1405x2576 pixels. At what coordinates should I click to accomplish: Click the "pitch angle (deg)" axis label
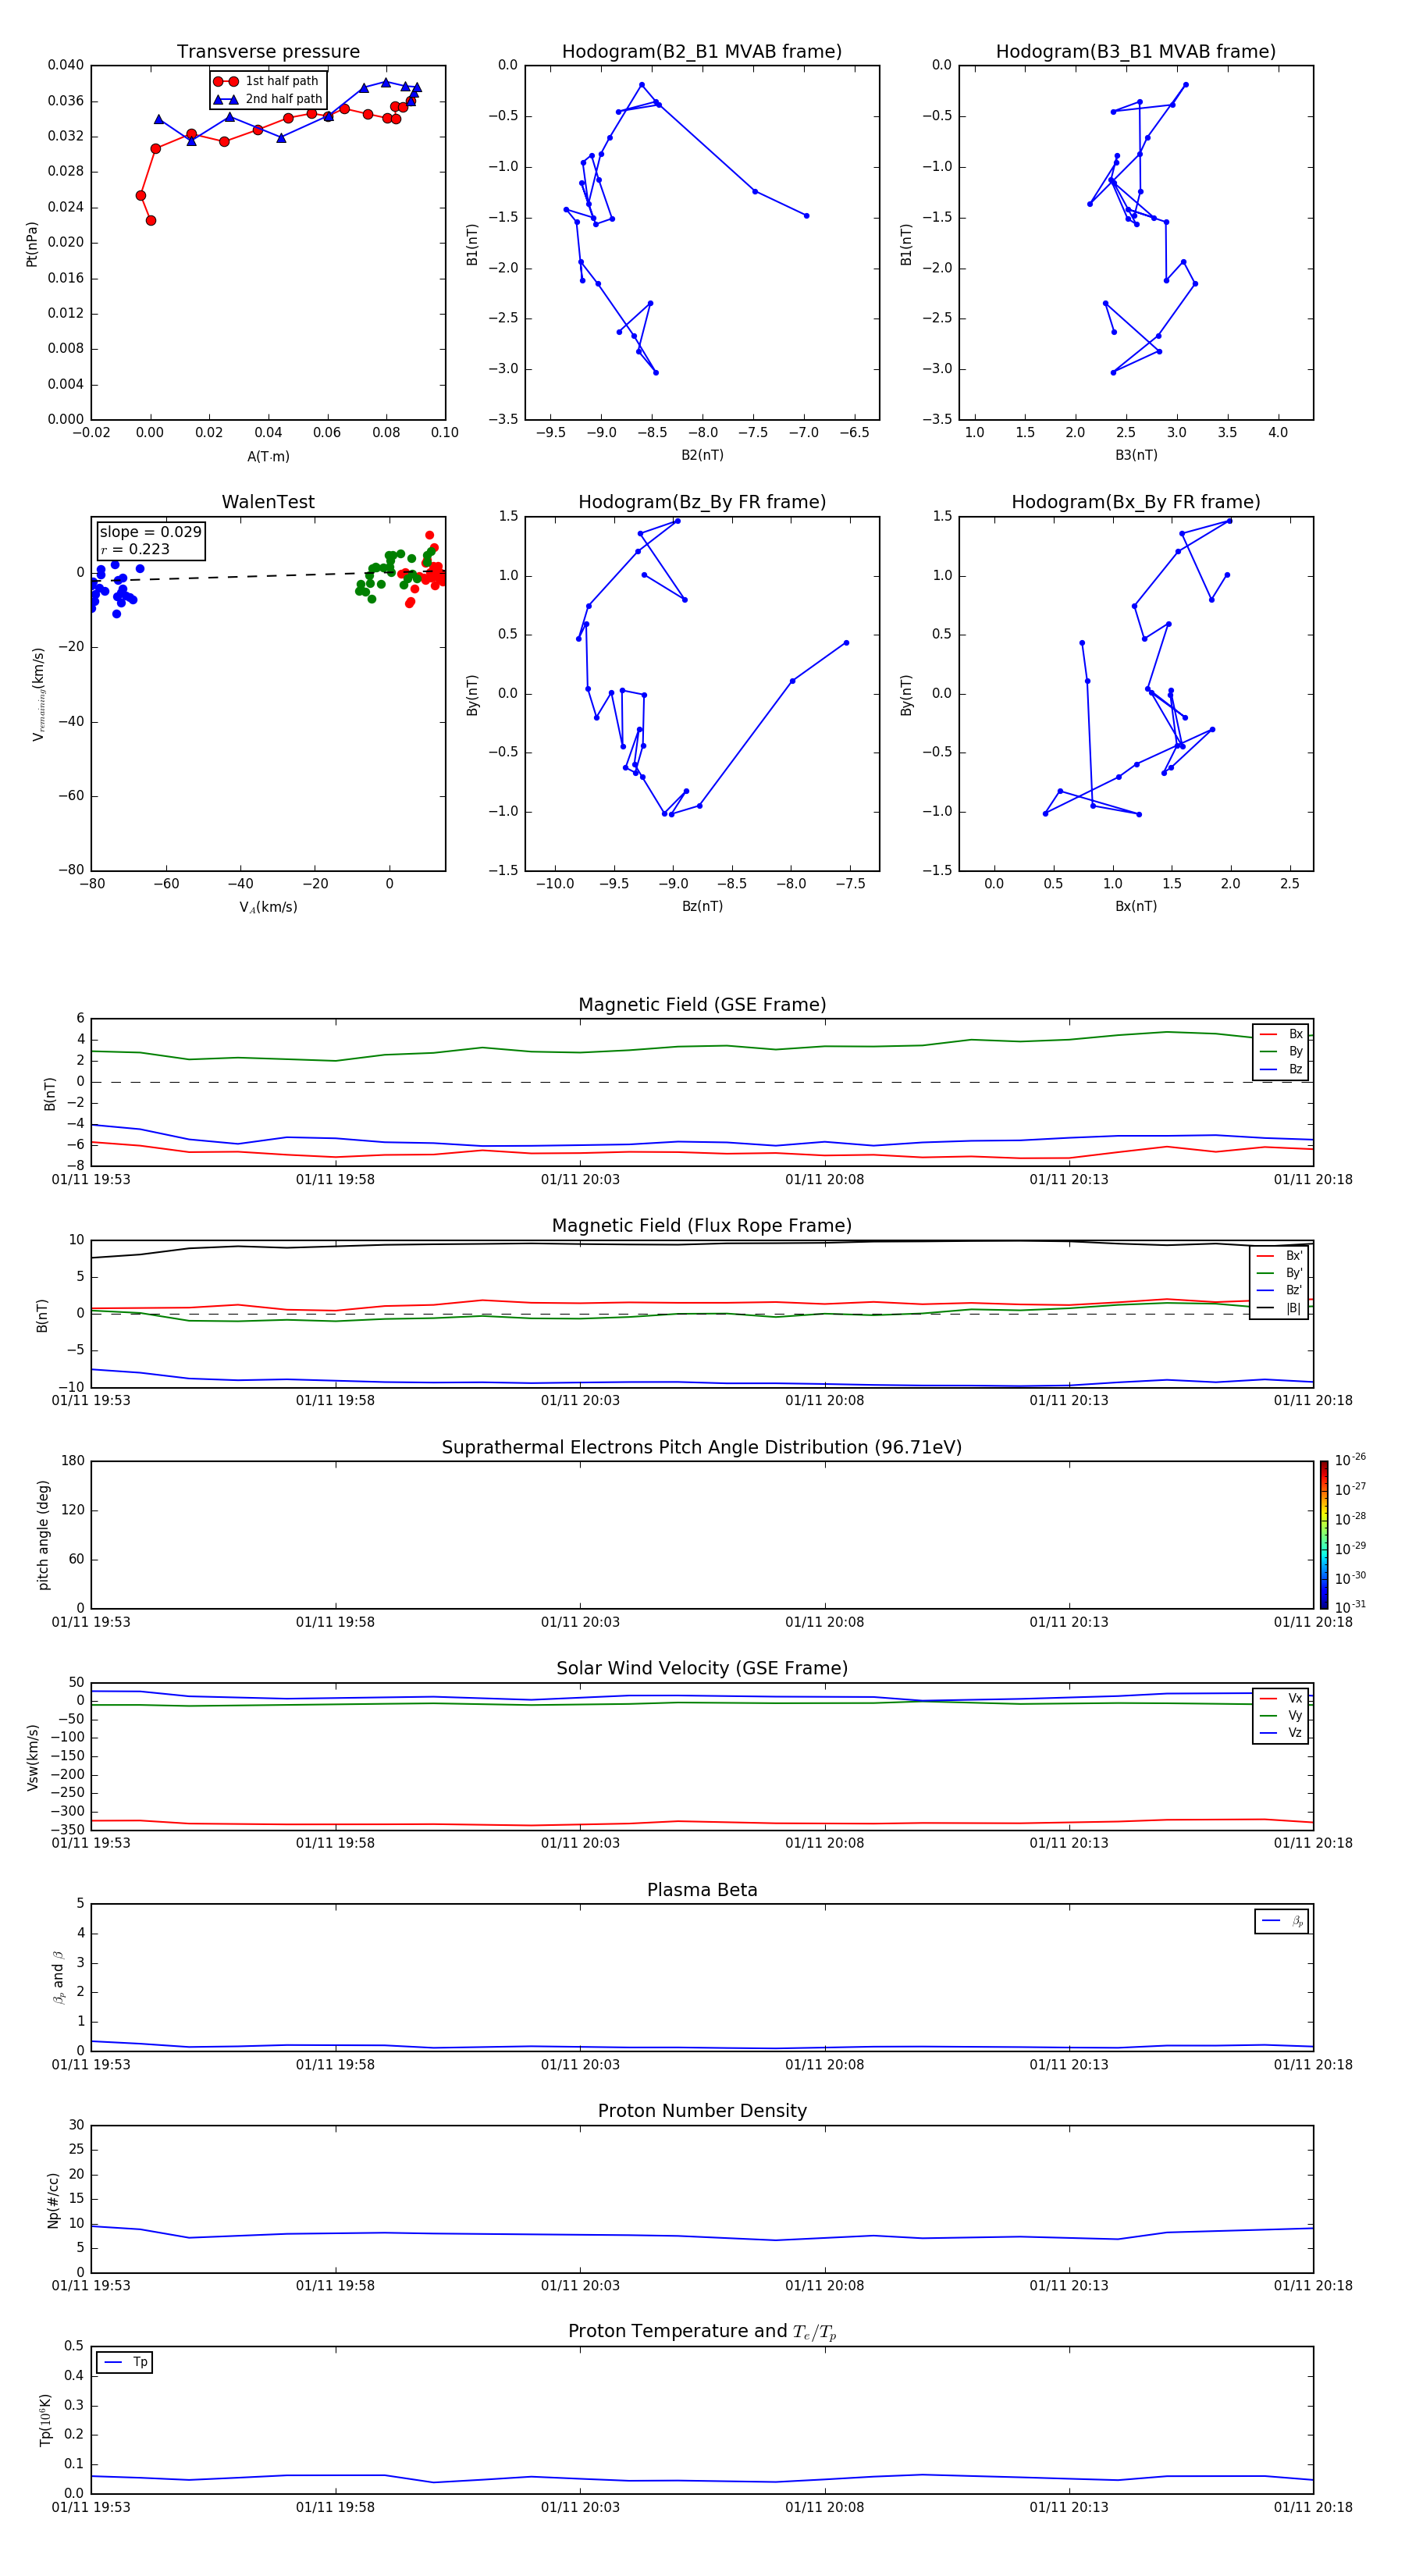click(43, 1535)
